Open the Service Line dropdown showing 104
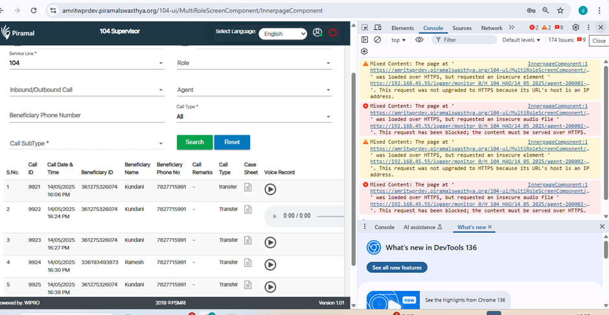The width and height of the screenshot is (609, 315). (x=87, y=63)
